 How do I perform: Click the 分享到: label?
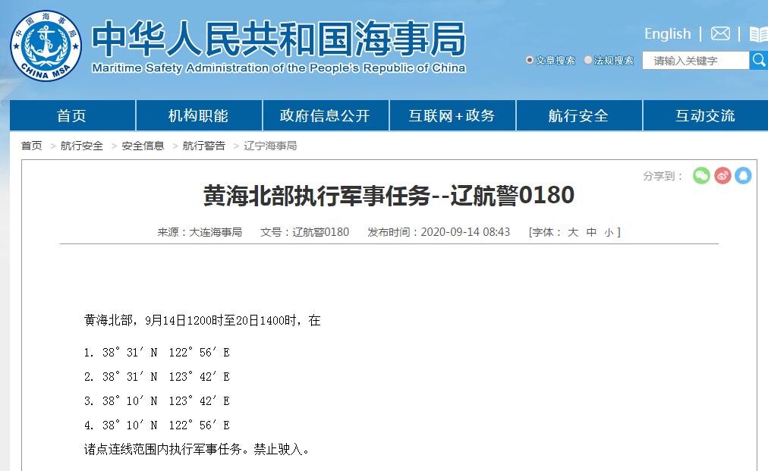click(663, 176)
